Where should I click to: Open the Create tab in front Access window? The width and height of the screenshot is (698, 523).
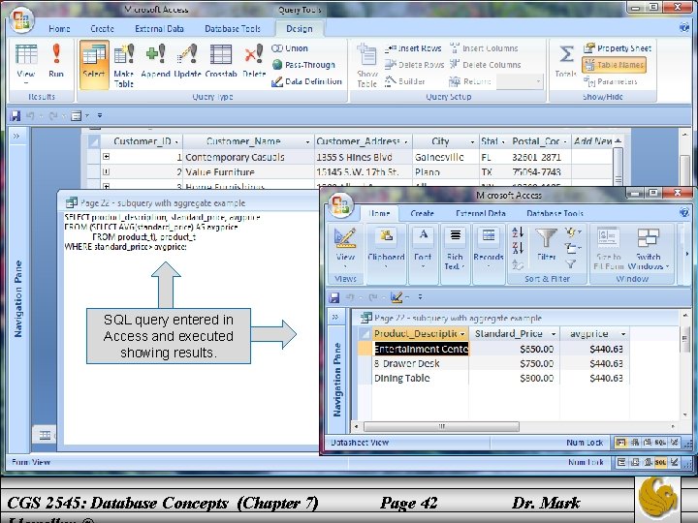[422, 213]
